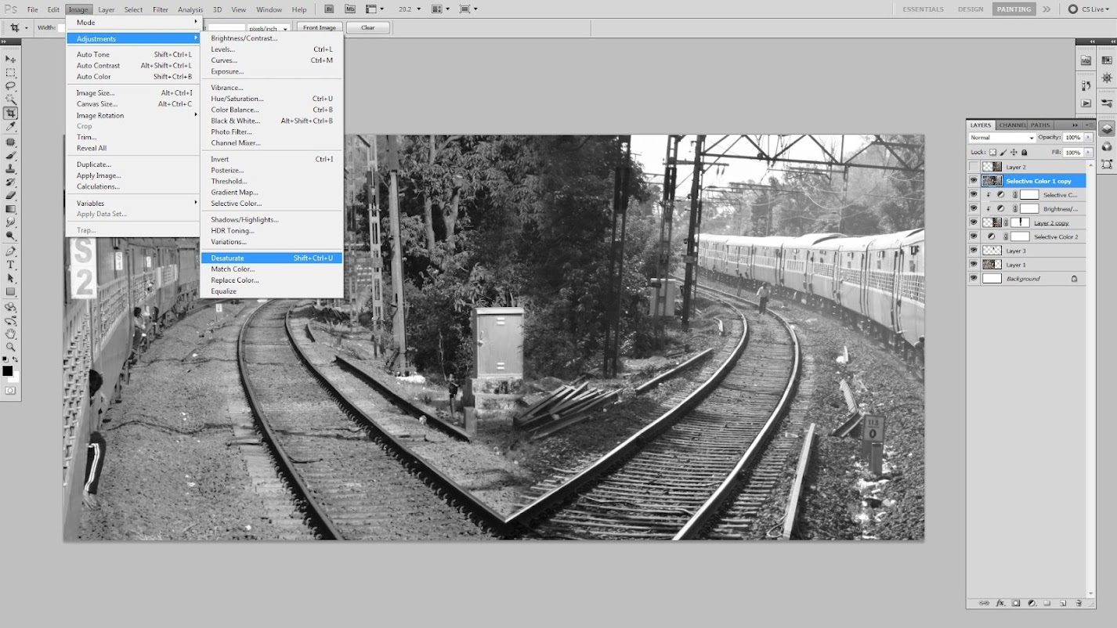The image size is (1117, 628).
Task: Pick the Eyedropper tool
Action: pos(10,127)
